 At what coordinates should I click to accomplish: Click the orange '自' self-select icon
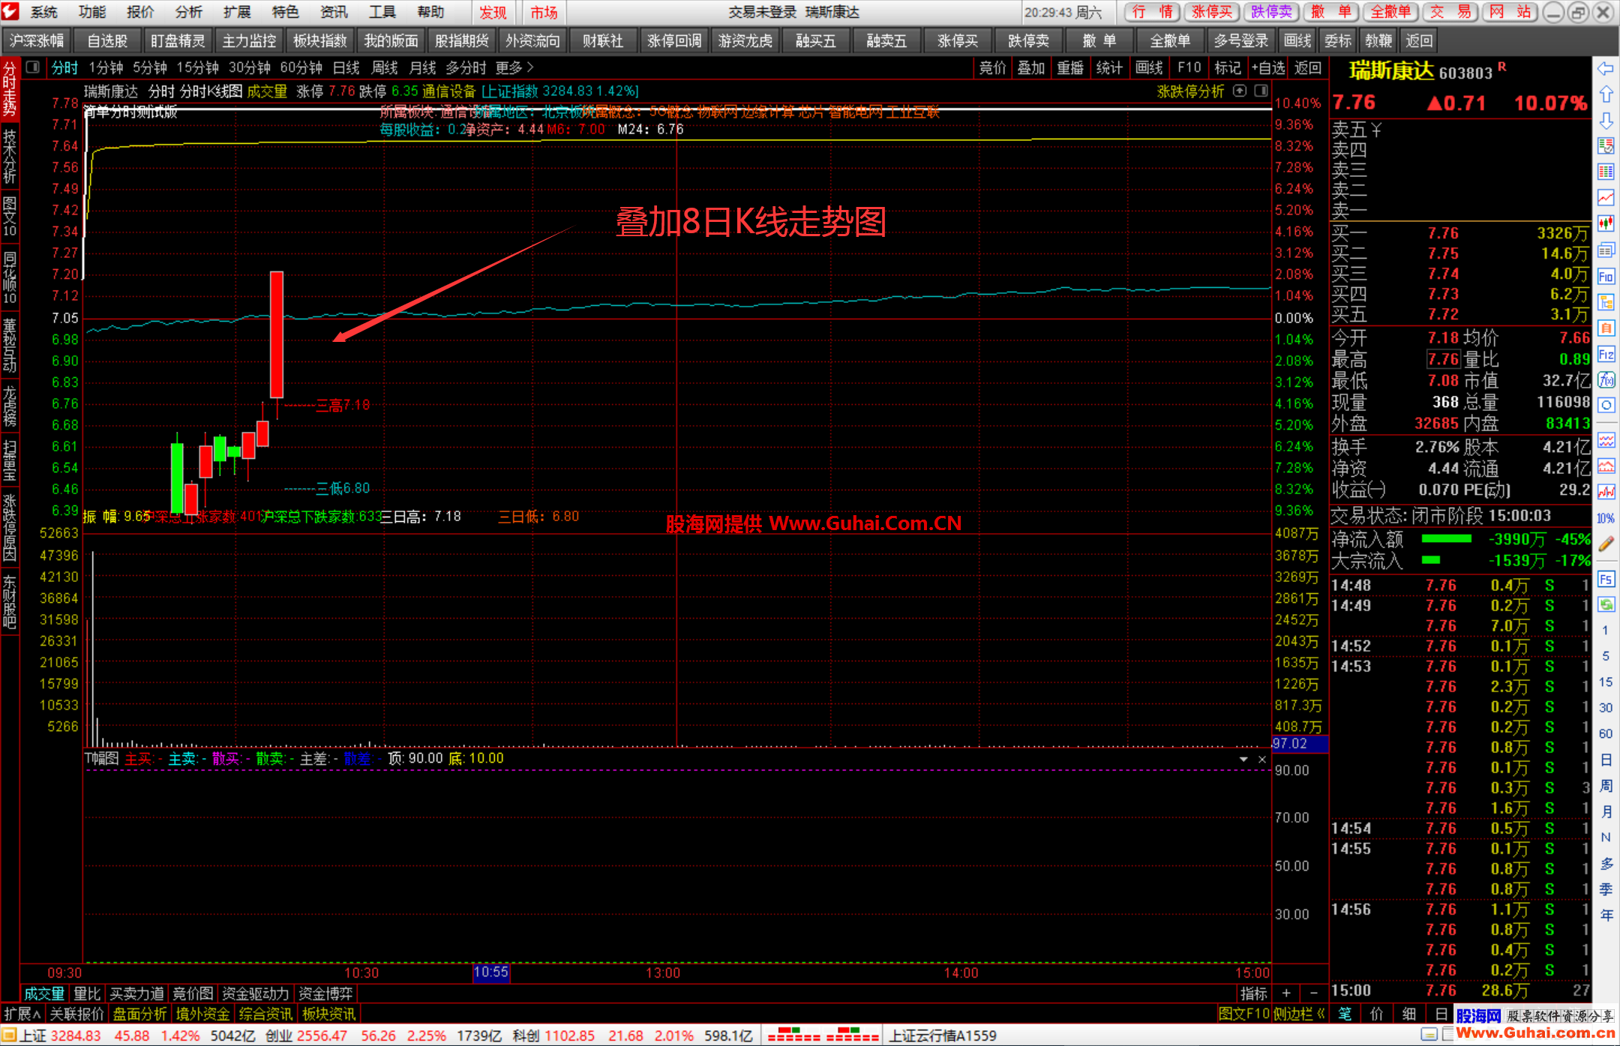(x=1605, y=328)
